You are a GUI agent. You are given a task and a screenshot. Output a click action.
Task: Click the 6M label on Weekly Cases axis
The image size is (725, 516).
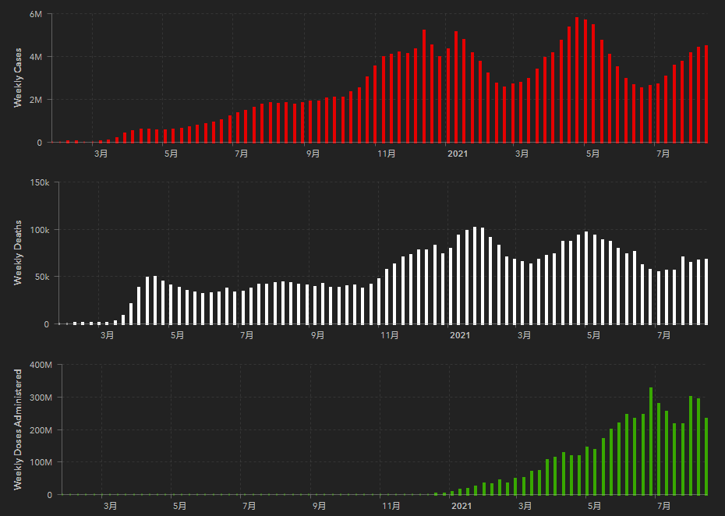pyautogui.click(x=36, y=14)
